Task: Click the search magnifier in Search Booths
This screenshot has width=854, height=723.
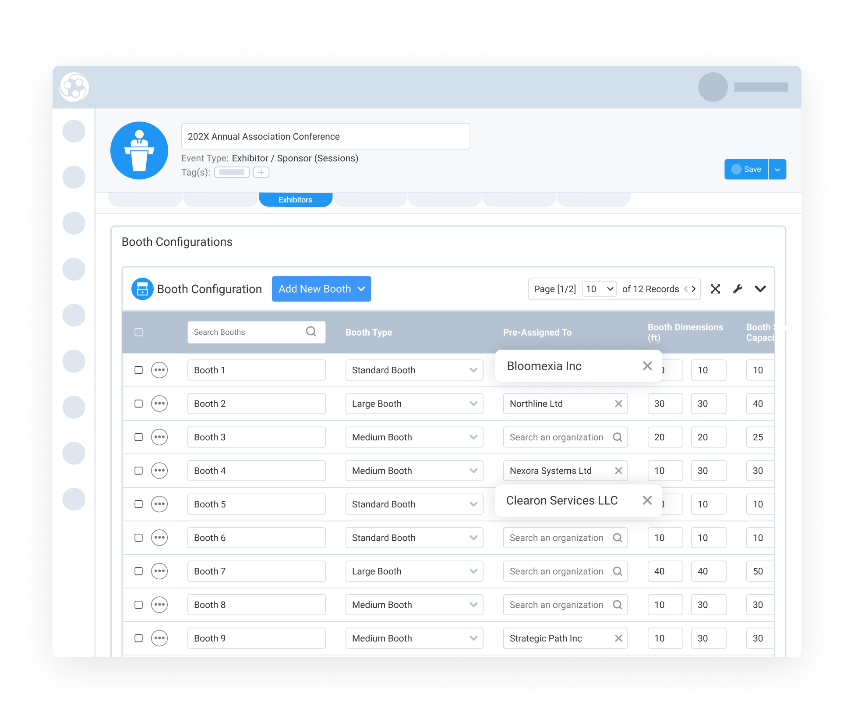Action: pos(311,332)
